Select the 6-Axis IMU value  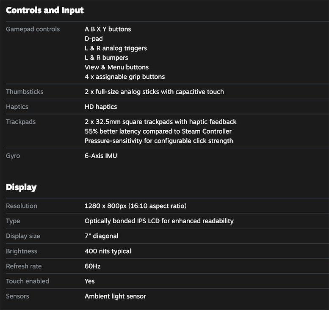[101, 156]
